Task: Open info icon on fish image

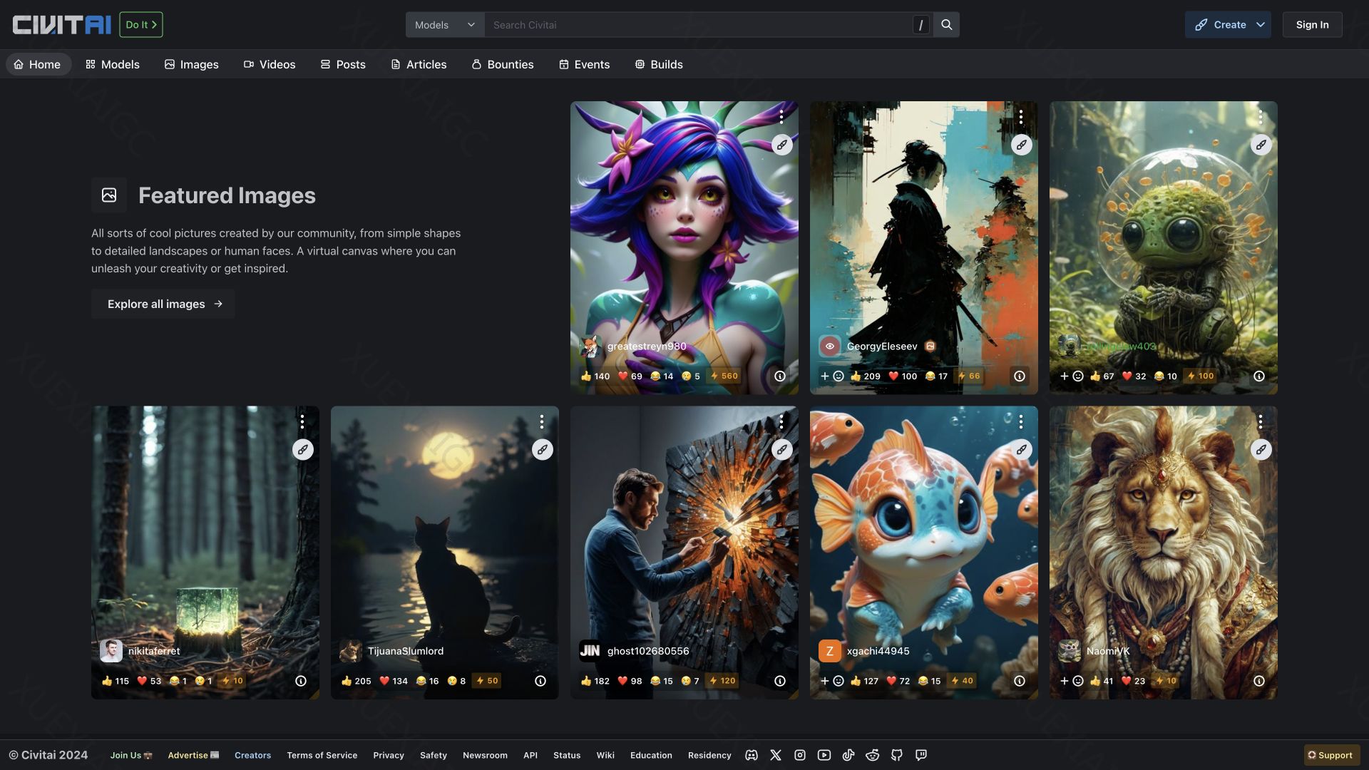Action: point(1020,681)
